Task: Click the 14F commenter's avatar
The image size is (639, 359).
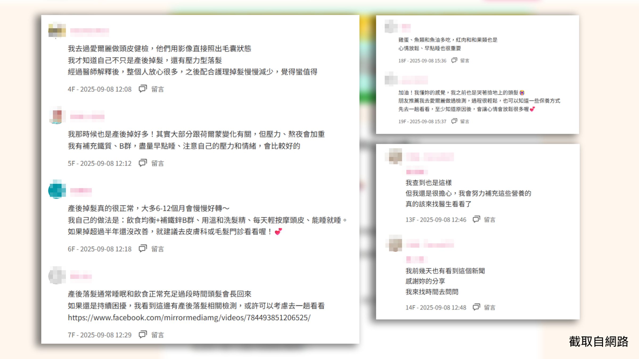Action: (x=394, y=243)
